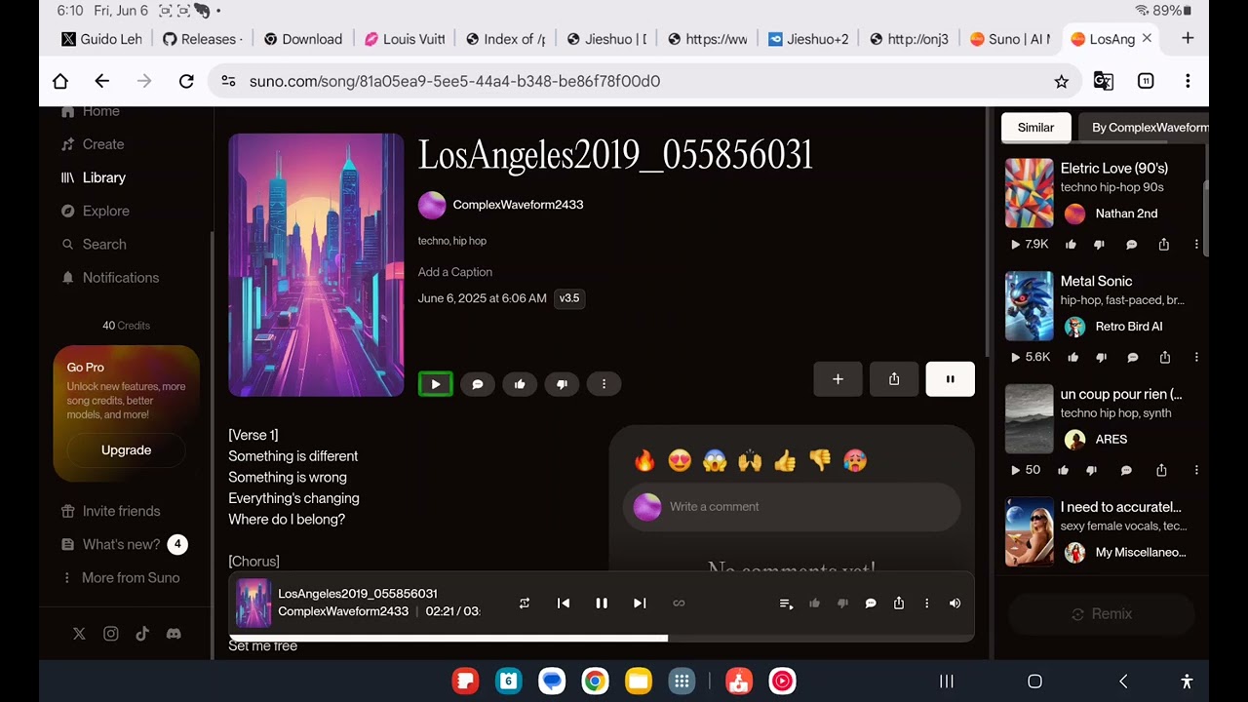The image size is (1248, 702).
Task: Bookmark this page with the star icon
Action: pos(1062,81)
